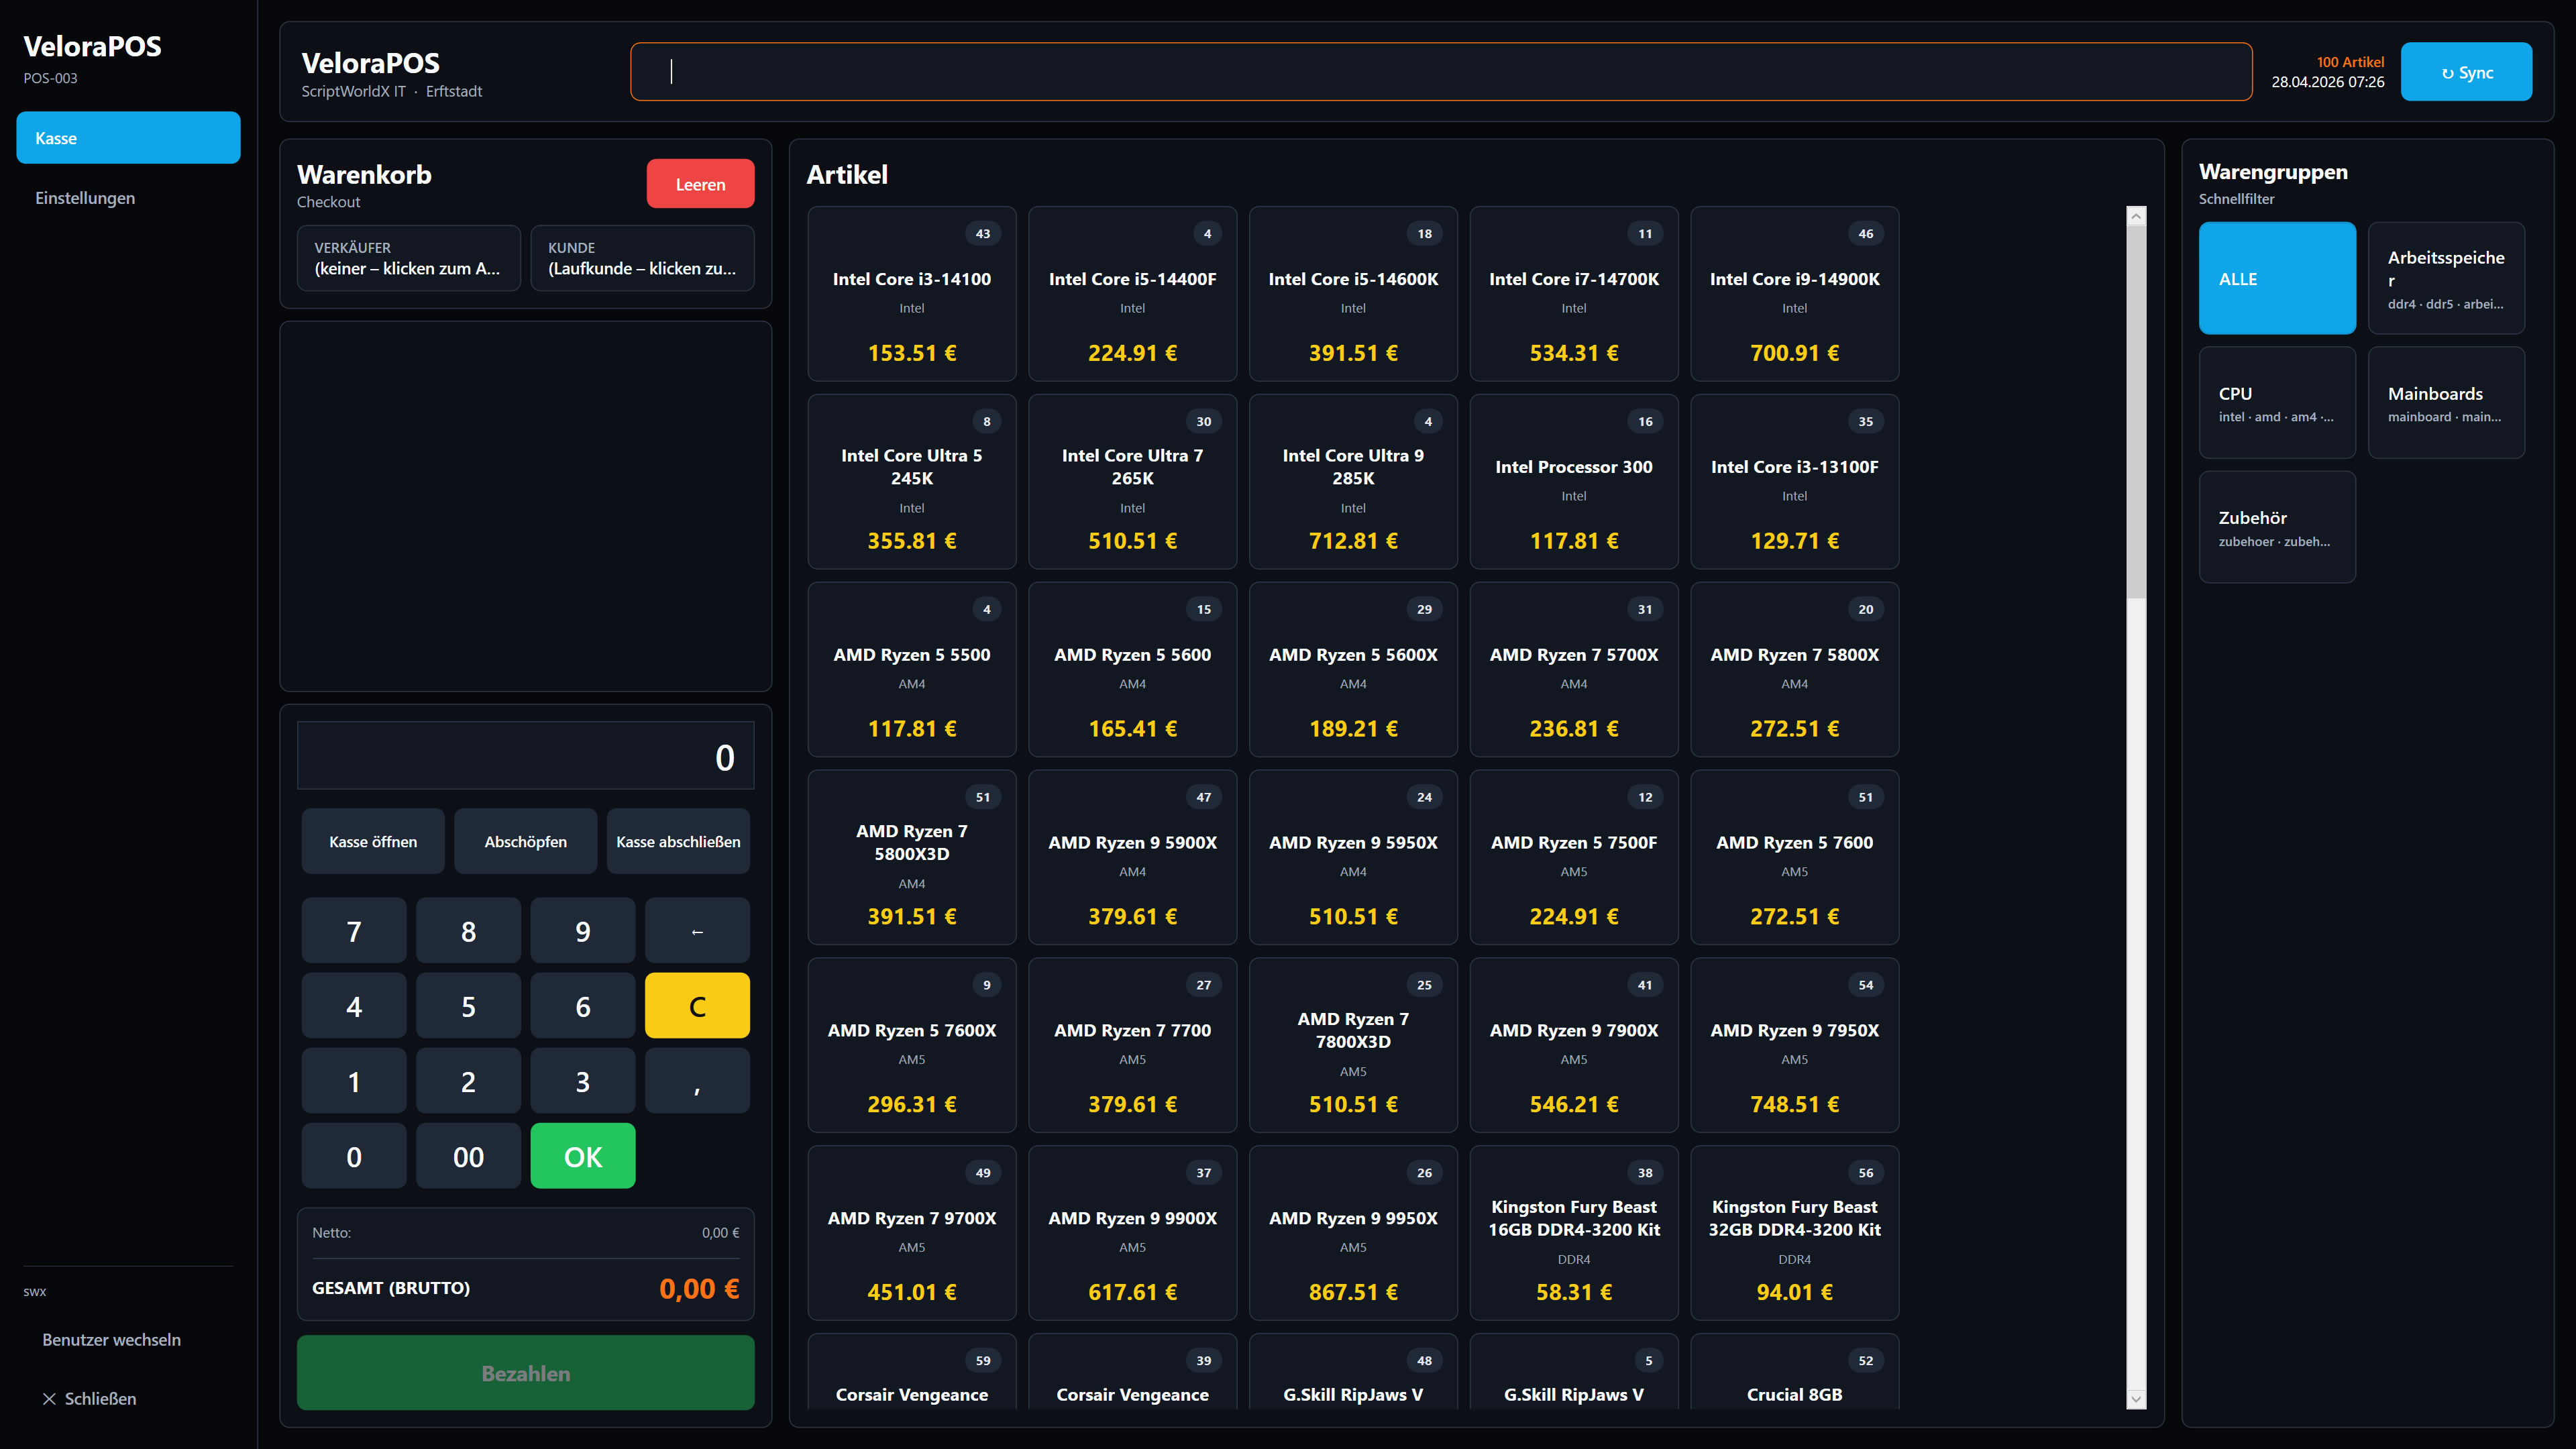
Task: Filter articles by Arbeitsspeicher group
Action: (2446, 278)
